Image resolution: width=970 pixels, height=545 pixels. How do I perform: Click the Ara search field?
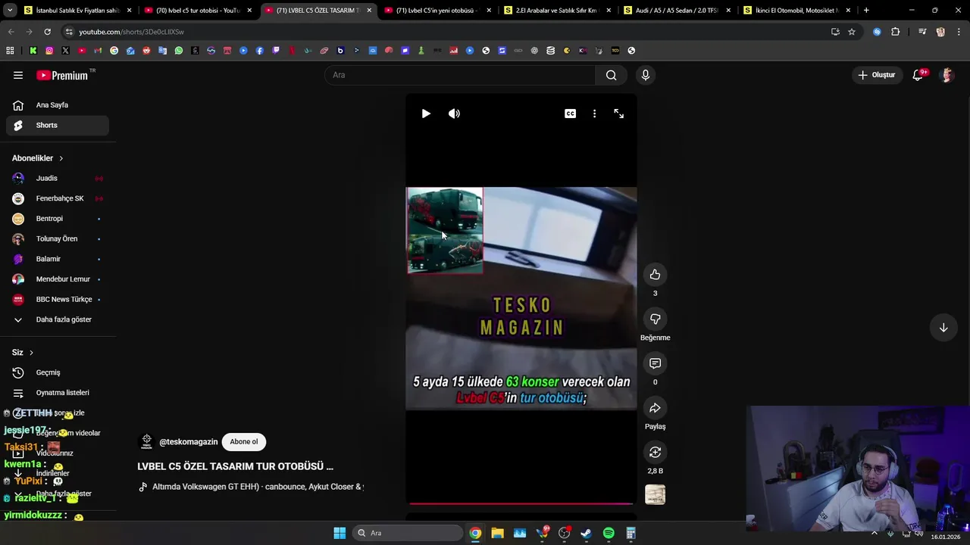tap(461, 75)
